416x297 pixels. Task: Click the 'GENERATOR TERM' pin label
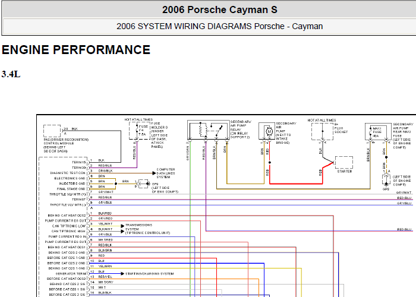coord(71,274)
